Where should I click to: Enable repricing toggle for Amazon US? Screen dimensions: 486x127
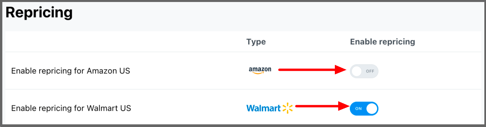click(364, 71)
